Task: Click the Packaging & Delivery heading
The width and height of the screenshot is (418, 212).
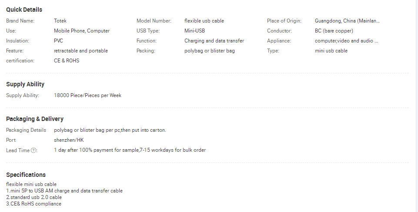Action: [x=35, y=119]
